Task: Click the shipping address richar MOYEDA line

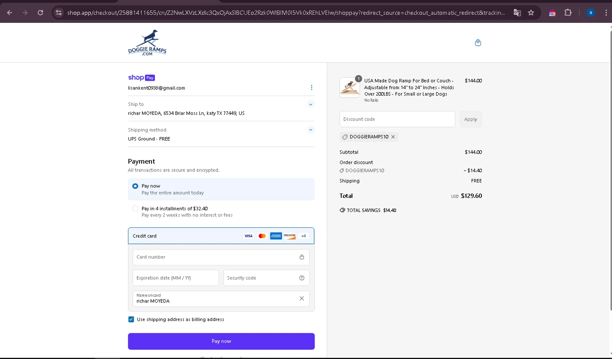Action: click(186, 113)
